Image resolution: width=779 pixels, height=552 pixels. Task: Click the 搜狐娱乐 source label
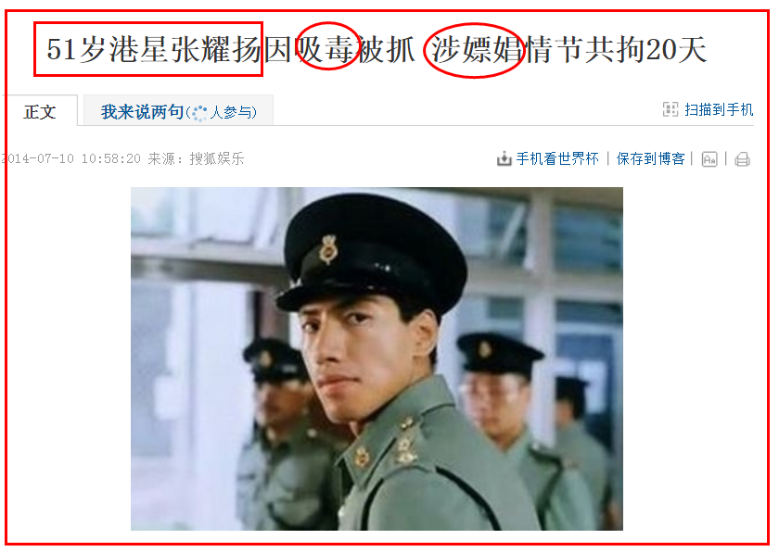click(x=217, y=158)
